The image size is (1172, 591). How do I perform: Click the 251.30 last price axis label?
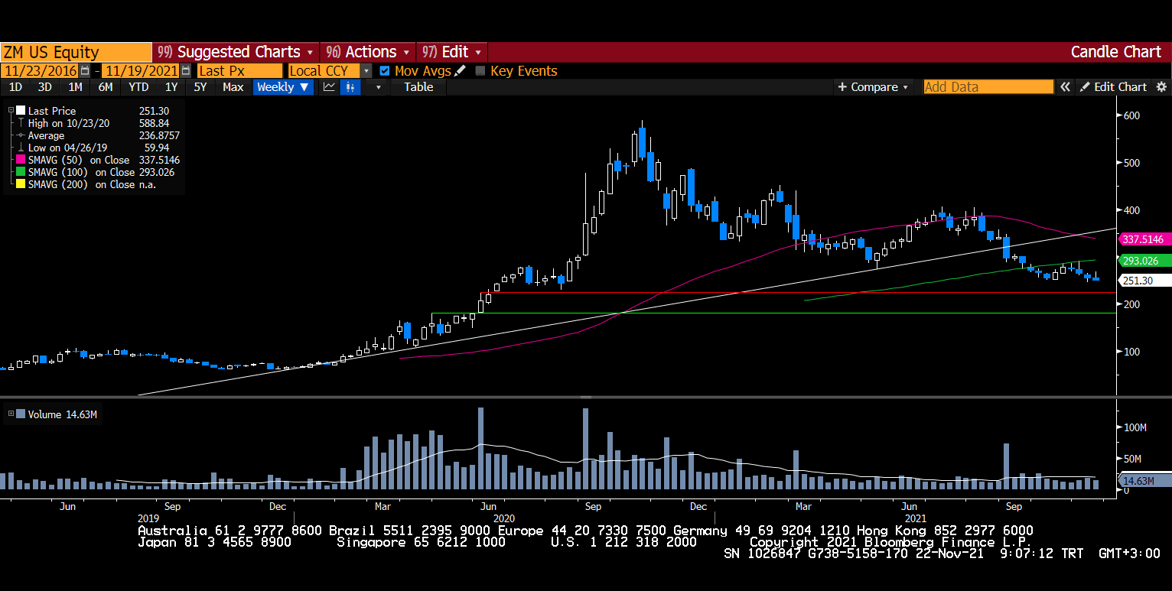[1144, 281]
